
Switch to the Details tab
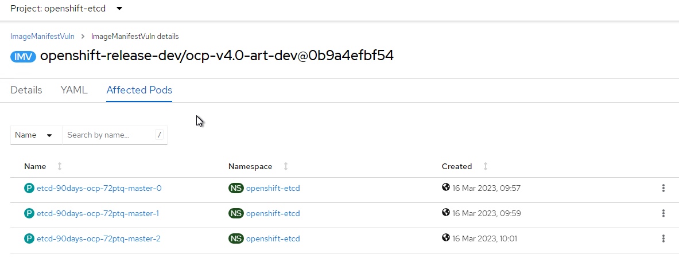pos(26,90)
